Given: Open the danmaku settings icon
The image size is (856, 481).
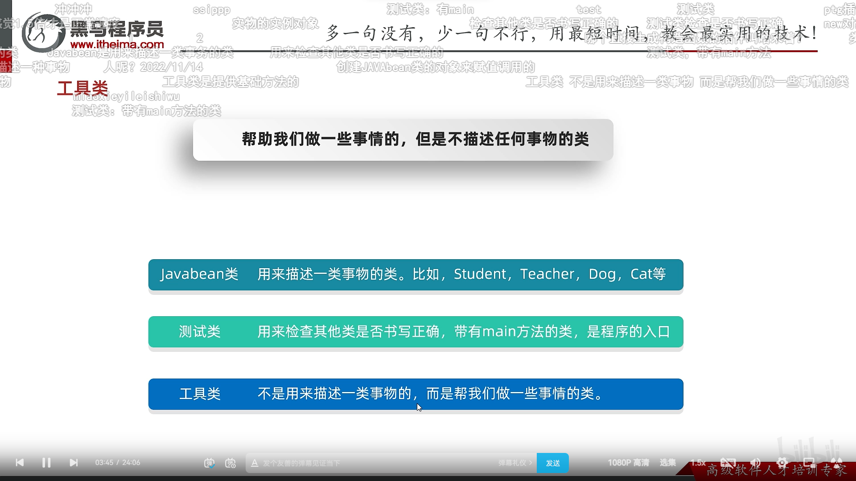Looking at the screenshot, I should pyautogui.click(x=230, y=463).
